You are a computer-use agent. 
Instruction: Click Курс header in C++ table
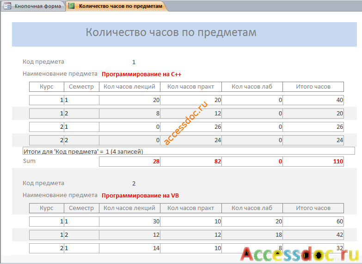point(47,87)
